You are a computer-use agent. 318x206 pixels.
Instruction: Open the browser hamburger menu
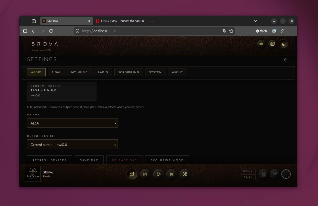click(291, 31)
